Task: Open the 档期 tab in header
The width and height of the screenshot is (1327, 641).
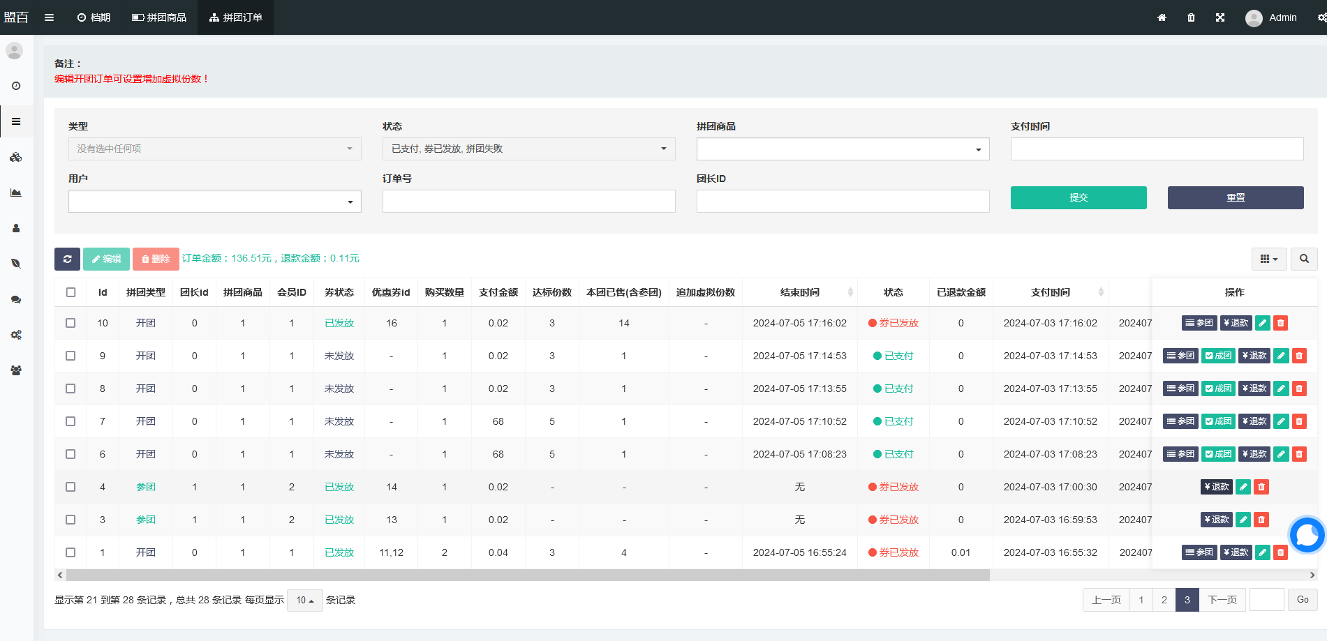Action: coord(94,17)
